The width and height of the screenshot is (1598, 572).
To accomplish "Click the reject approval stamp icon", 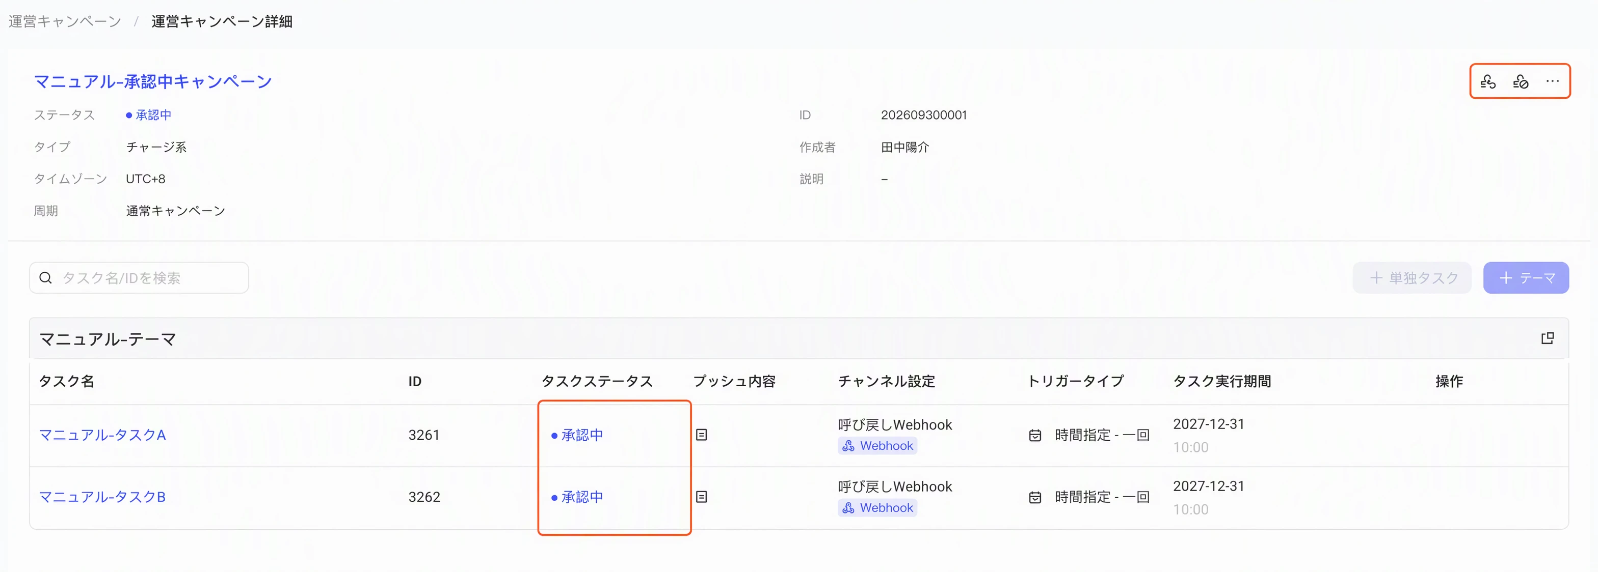I will 1521,81.
